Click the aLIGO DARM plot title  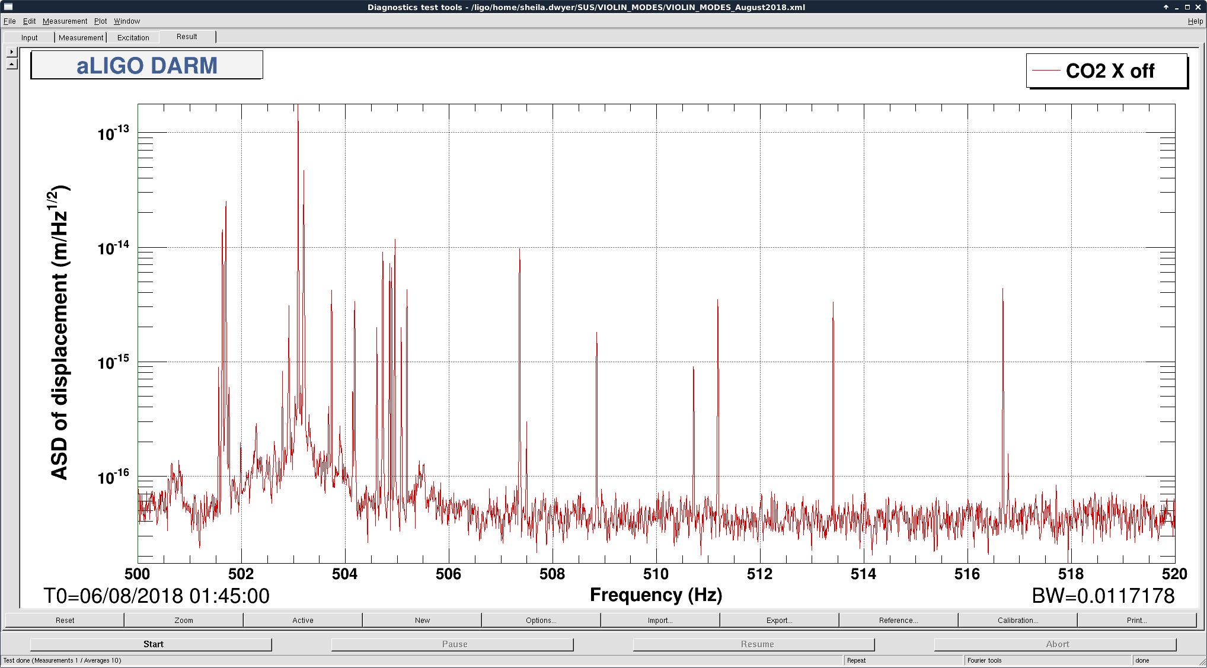[146, 65]
